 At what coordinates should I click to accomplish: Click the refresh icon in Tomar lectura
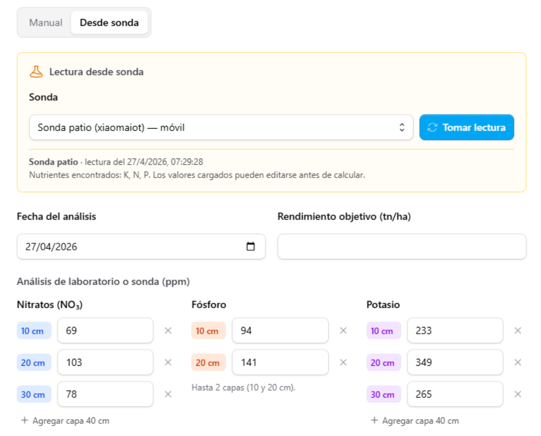click(x=432, y=127)
